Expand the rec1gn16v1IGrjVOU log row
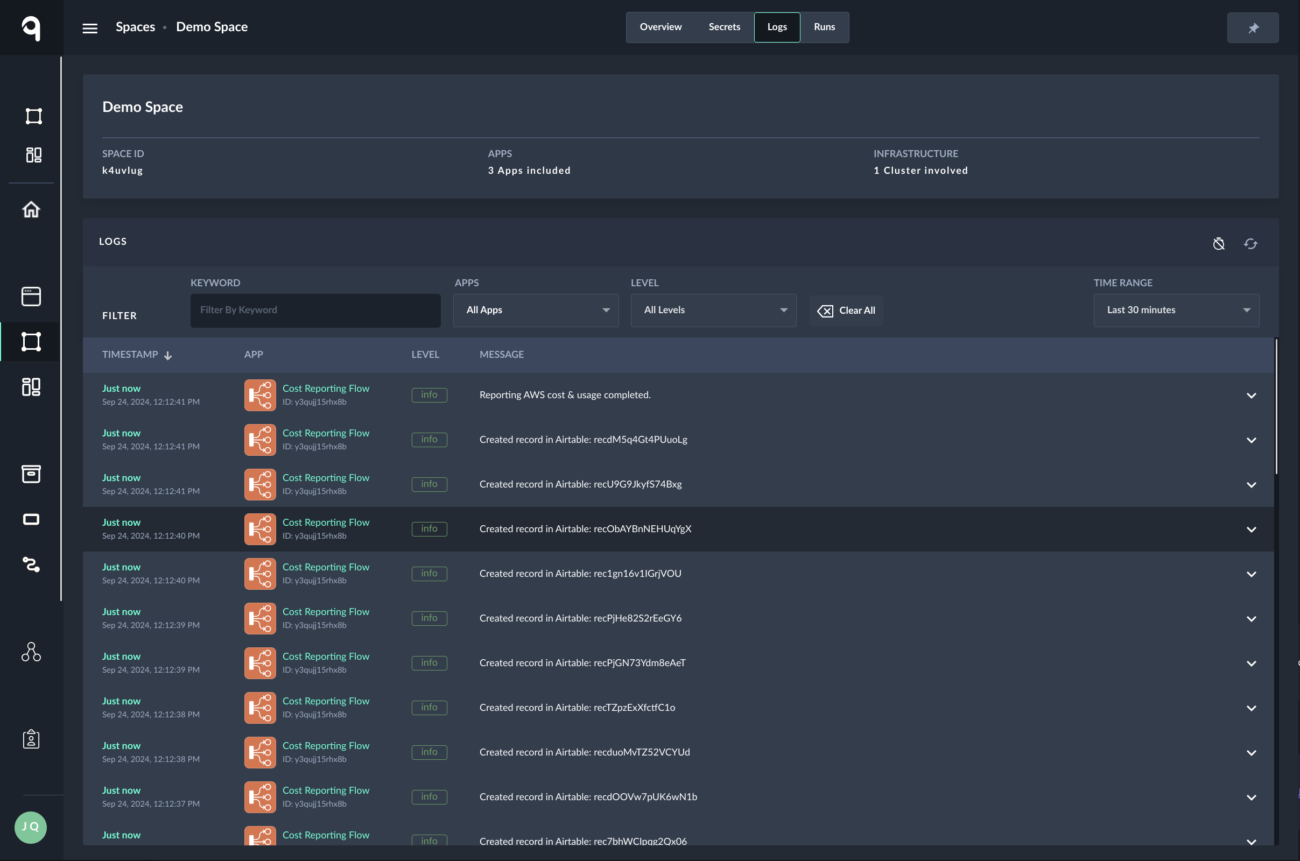 coord(1251,574)
